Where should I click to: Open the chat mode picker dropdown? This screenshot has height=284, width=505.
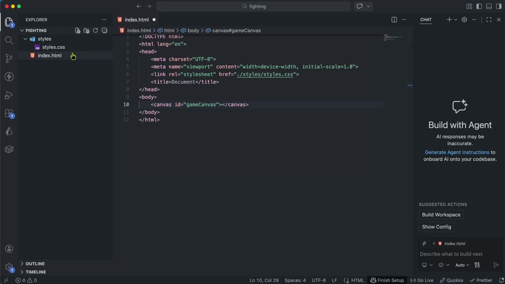coord(444,265)
